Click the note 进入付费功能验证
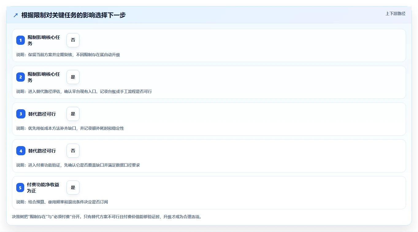418x232 pixels. click(78, 165)
